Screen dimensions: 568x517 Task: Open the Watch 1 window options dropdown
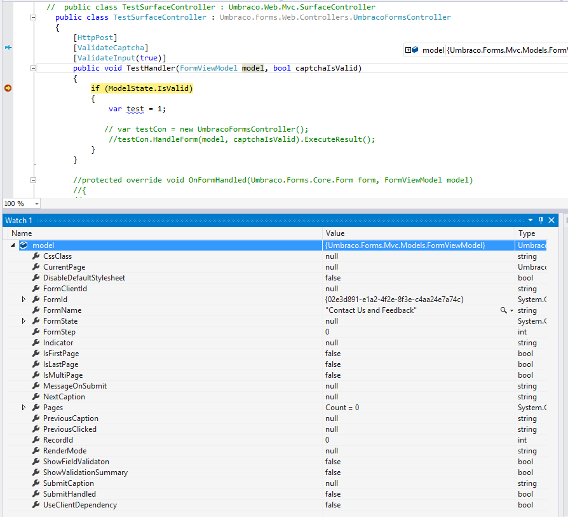click(x=531, y=220)
